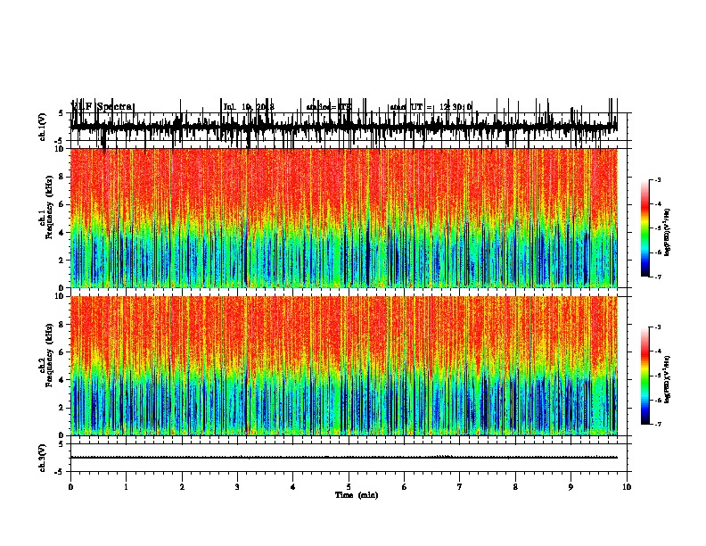The width and height of the screenshot is (706, 546).
Task: Click the '8' tick on the time axis
Action: click(x=515, y=486)
